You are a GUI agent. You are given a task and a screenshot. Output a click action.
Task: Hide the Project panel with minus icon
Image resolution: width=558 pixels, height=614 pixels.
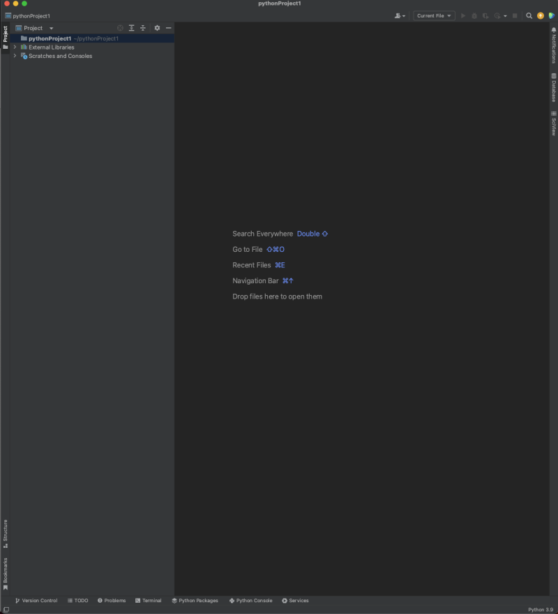168,28
